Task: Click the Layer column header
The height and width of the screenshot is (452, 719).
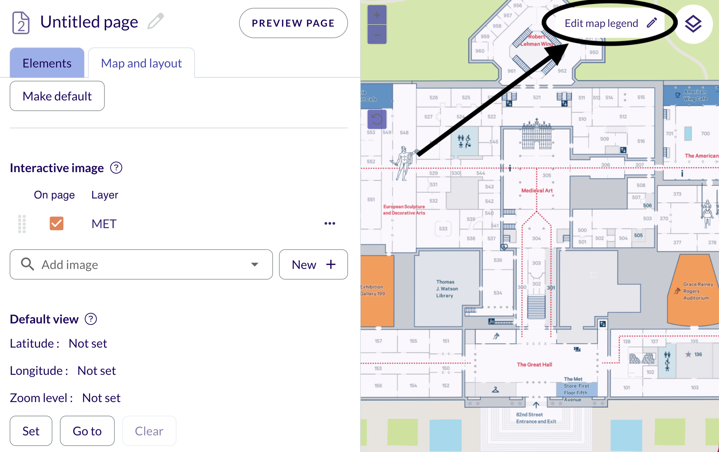Action: (105, 195)
